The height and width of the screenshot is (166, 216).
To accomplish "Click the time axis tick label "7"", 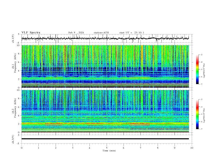I will [141, 148].
